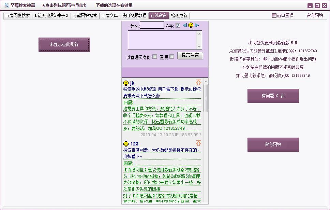The width and height of the screenshot is (330, 210).
Task: Open the 使用视频教程 tab
Action: coord(134,15)
